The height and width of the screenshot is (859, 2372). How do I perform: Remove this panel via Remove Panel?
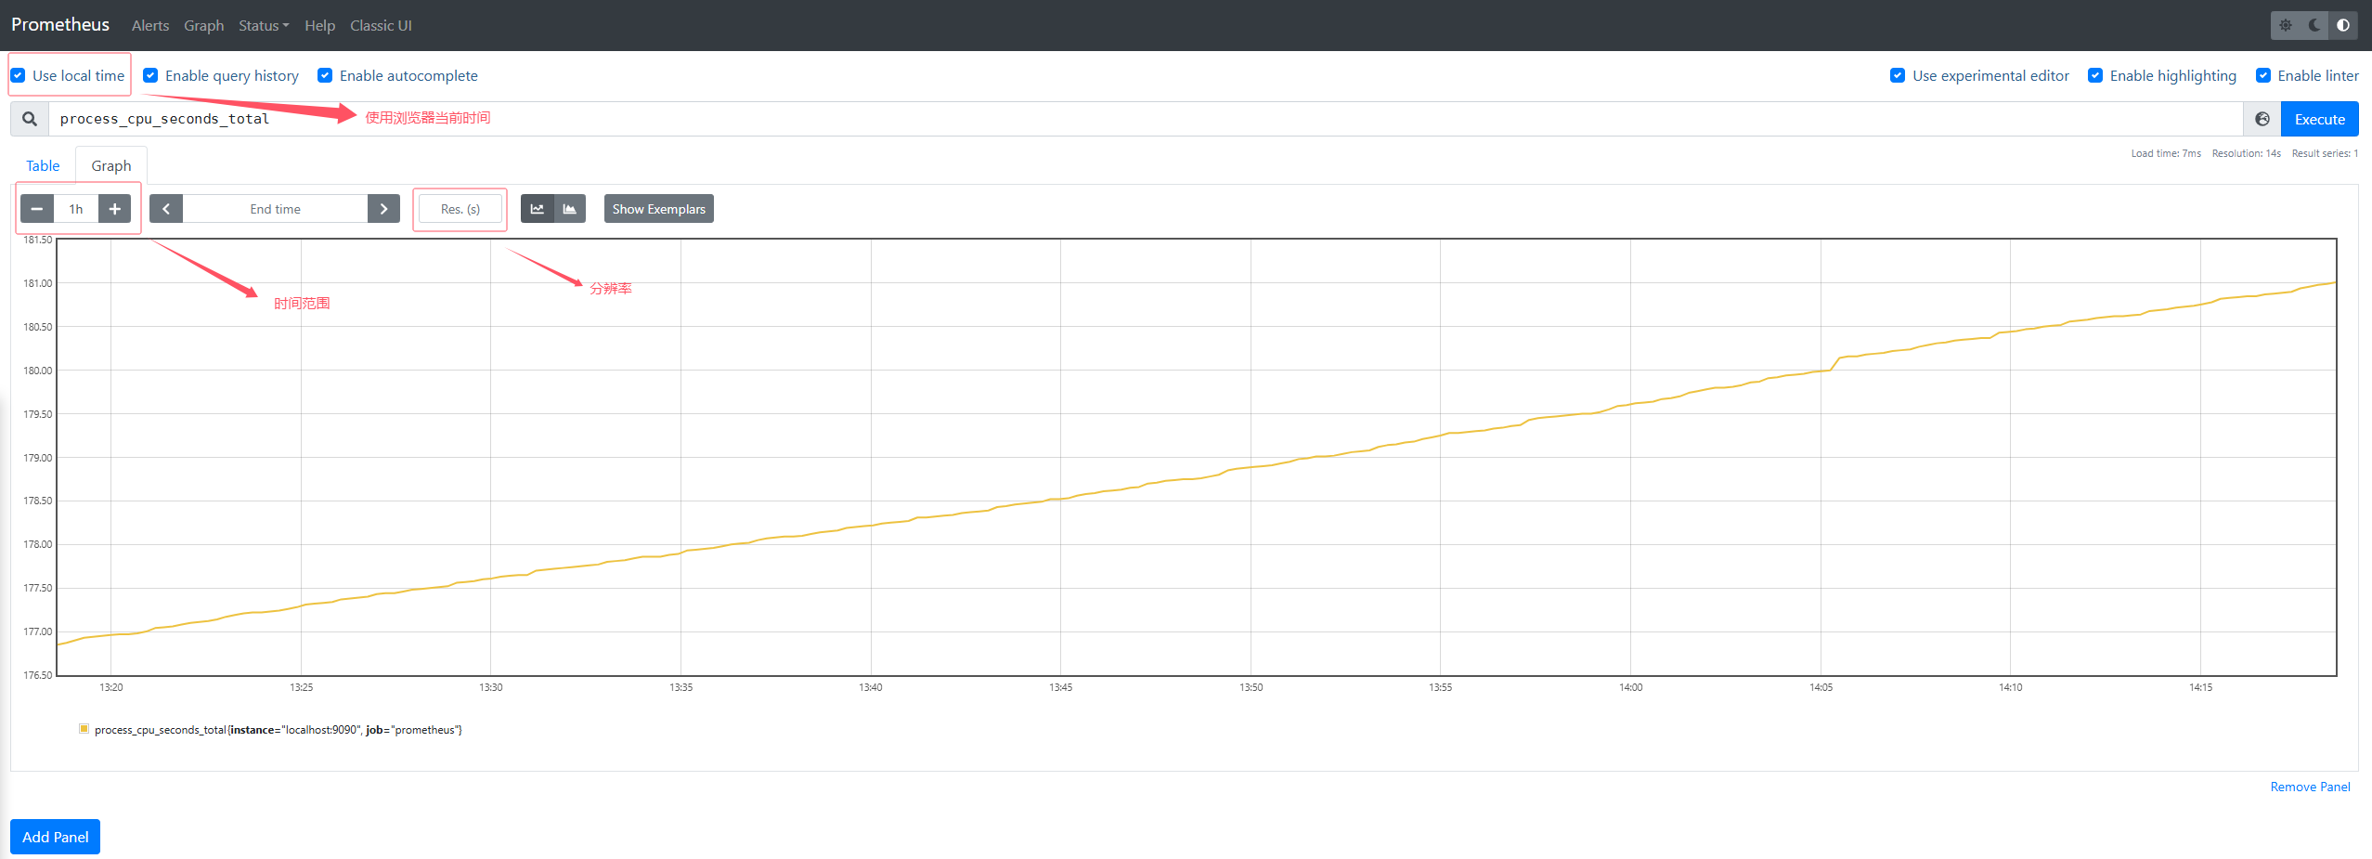tap(2310, 787)
